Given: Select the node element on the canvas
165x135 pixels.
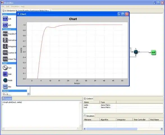Looking at the screenshot, I should click(x=136, y=52).
